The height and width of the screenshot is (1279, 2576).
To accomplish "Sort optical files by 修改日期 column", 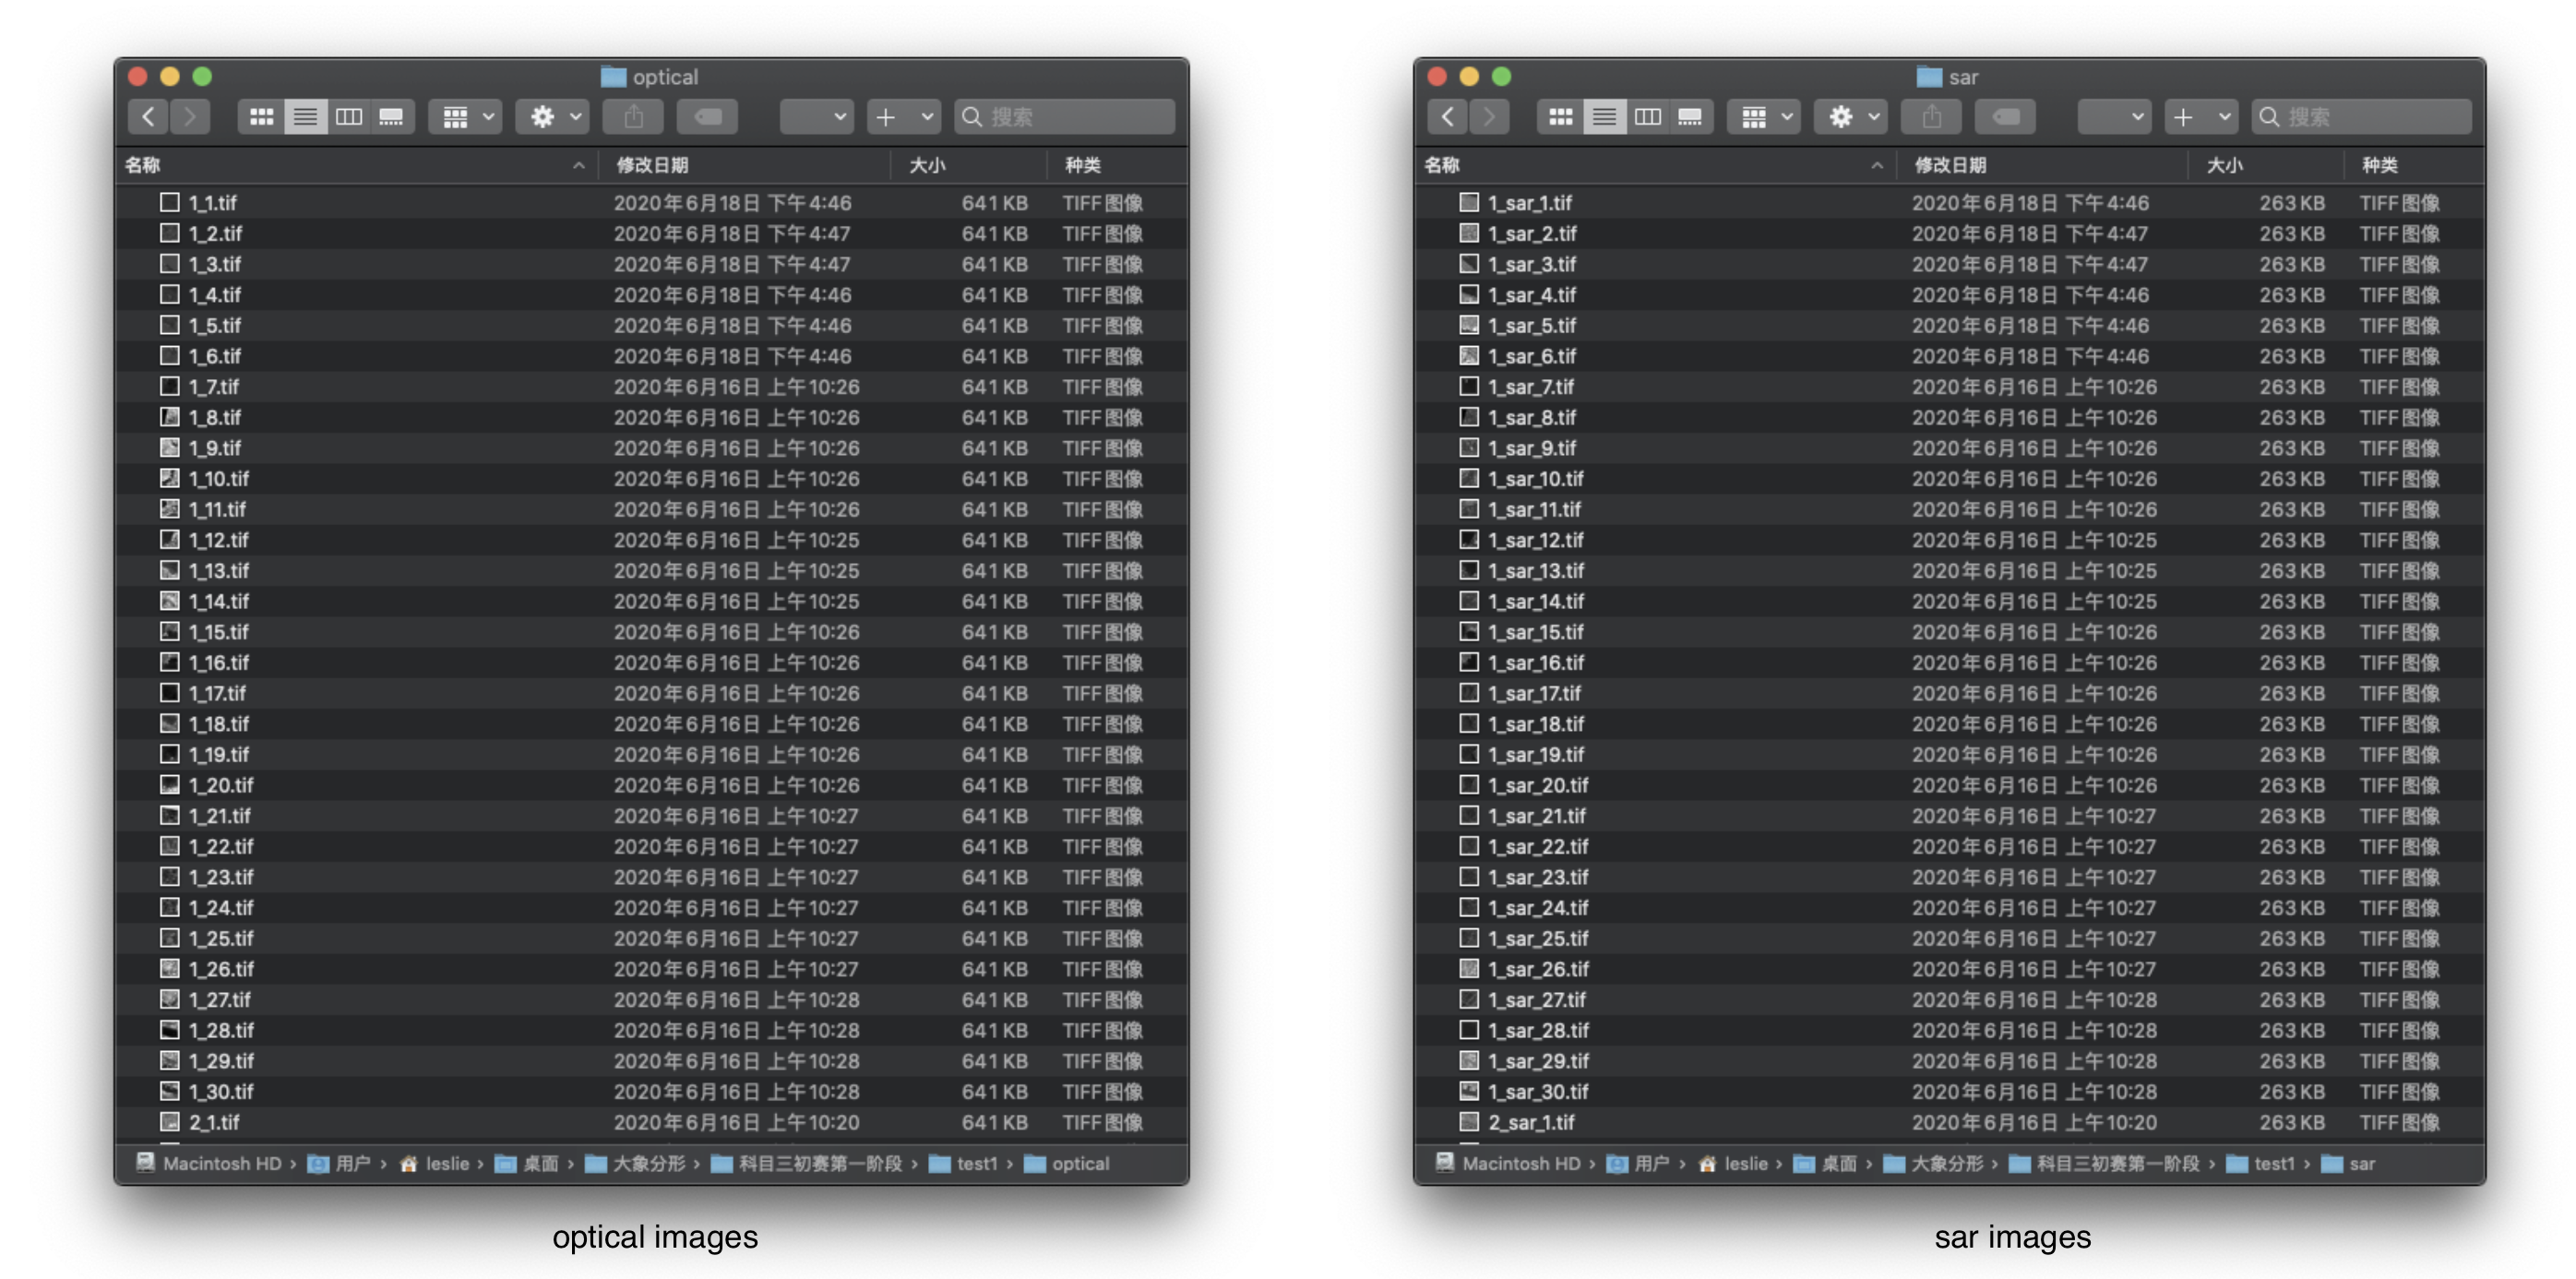I will pyautogui.click(x=652, y=165).
